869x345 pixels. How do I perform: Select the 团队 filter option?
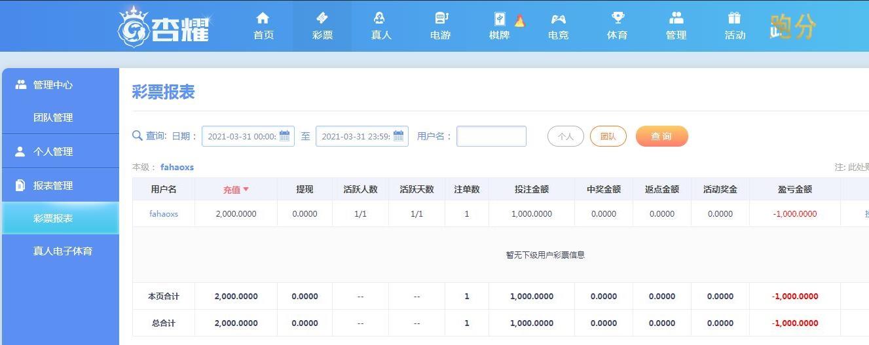pyautogui.click(x=608, y=136)
